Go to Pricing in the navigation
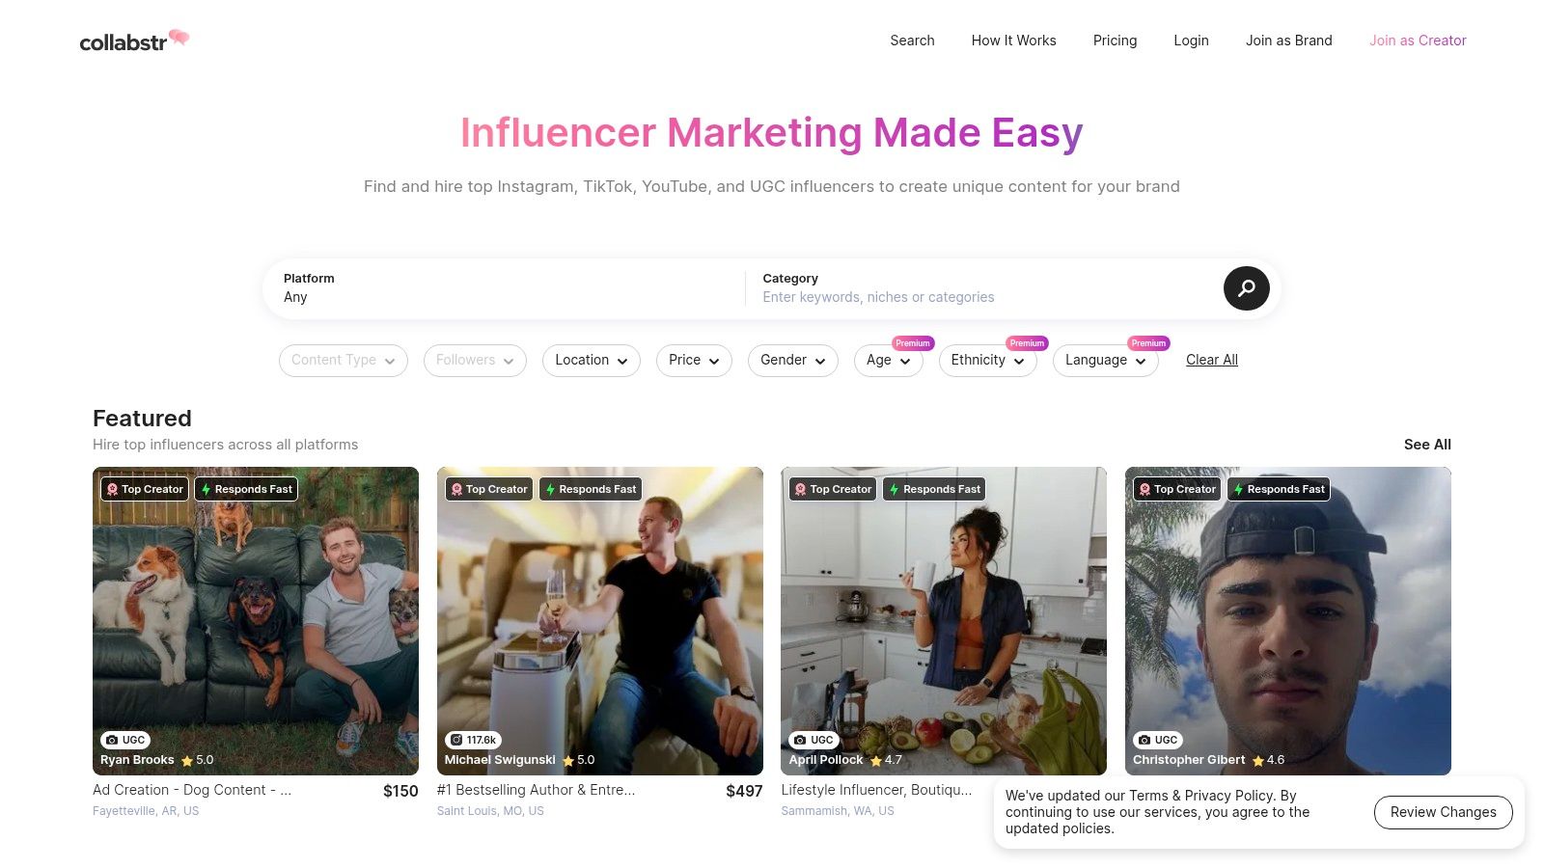This screenshot has height=868, width=1544. click(1115, 41)
